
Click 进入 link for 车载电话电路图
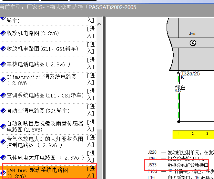pyautogui.click(x=91, y=63)
